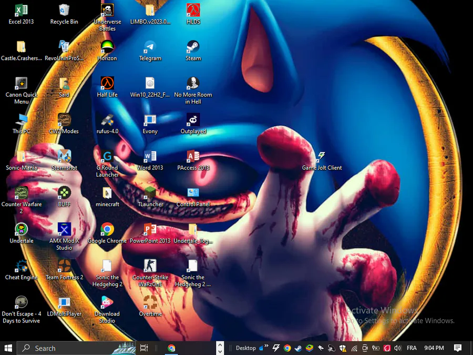Click the Meet Now camera tray icon

click(365, 348)
